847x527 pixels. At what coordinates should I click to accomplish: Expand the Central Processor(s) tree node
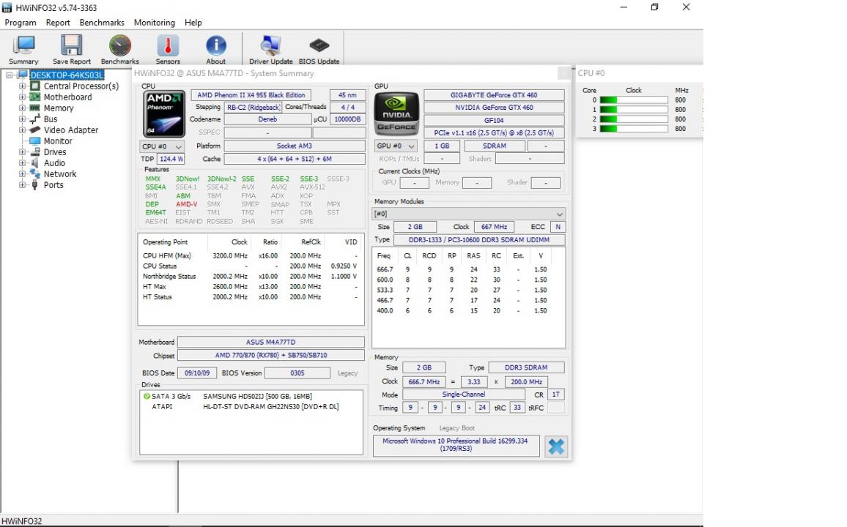[23, 86]
